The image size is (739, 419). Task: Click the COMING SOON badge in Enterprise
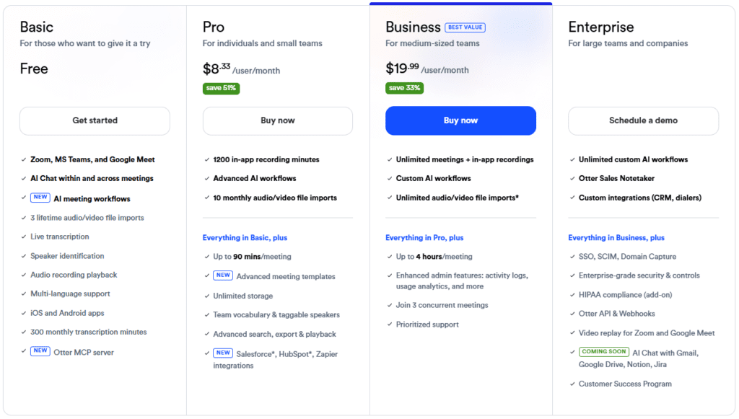pos(603,352)
